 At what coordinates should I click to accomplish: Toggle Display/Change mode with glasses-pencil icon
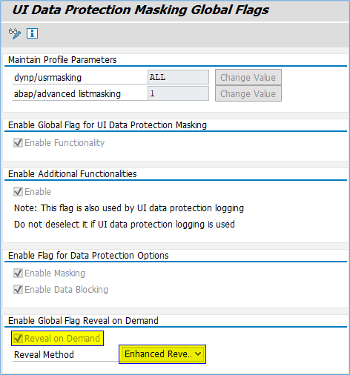(15, 33)
